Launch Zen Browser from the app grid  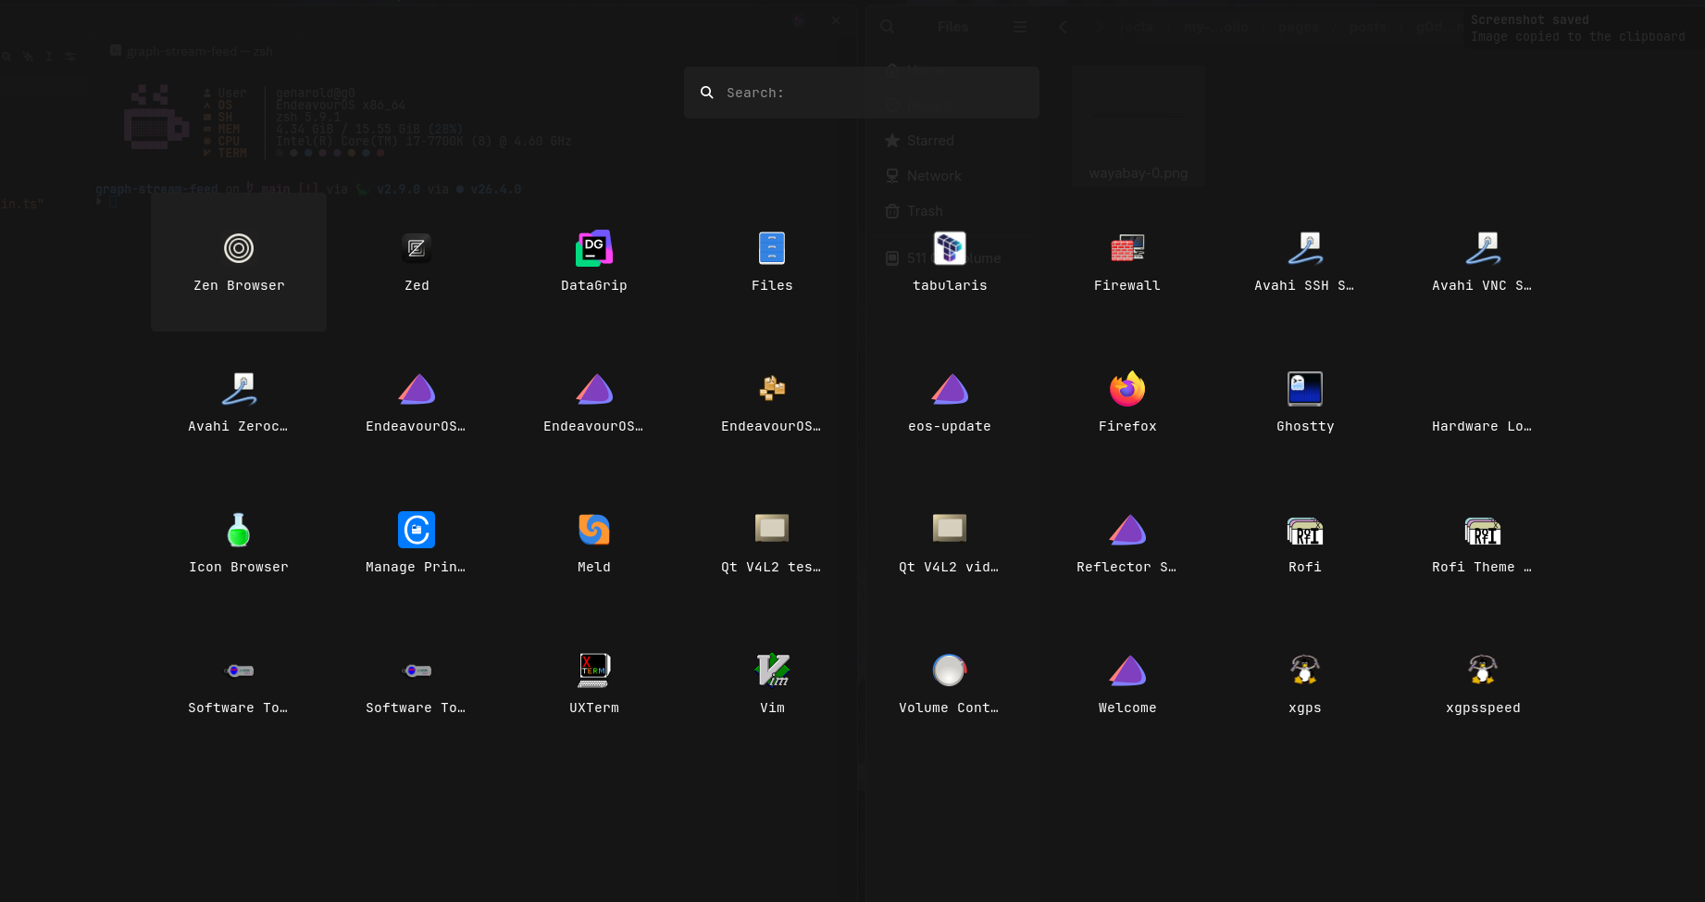point(239,263)
